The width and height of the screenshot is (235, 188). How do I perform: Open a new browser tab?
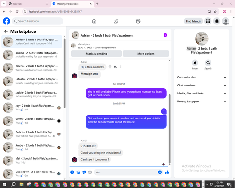(97, 4)
